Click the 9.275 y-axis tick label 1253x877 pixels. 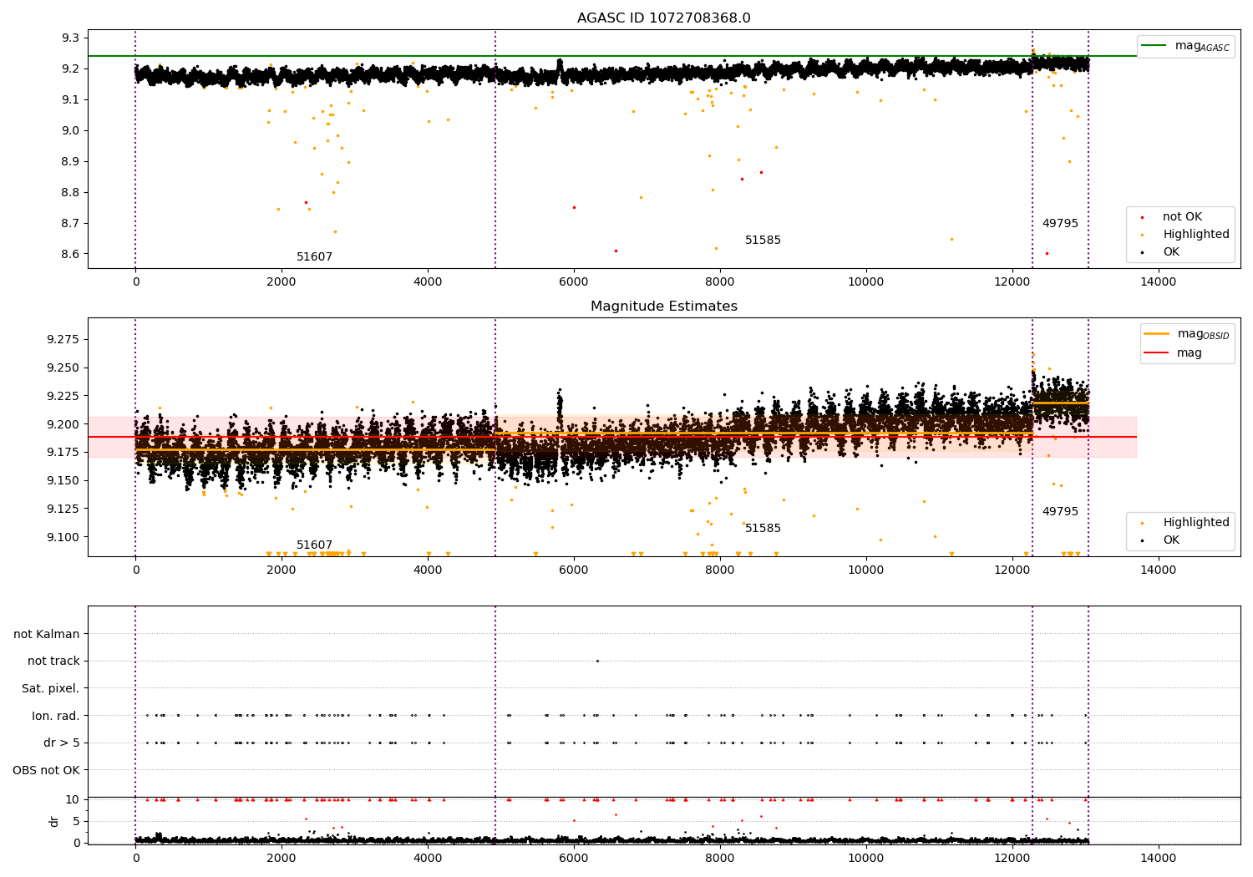[63, 340]
